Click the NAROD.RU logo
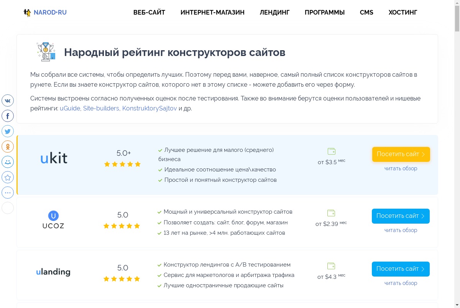The width and height of the screenshot is (460, 308). (45, 13)
